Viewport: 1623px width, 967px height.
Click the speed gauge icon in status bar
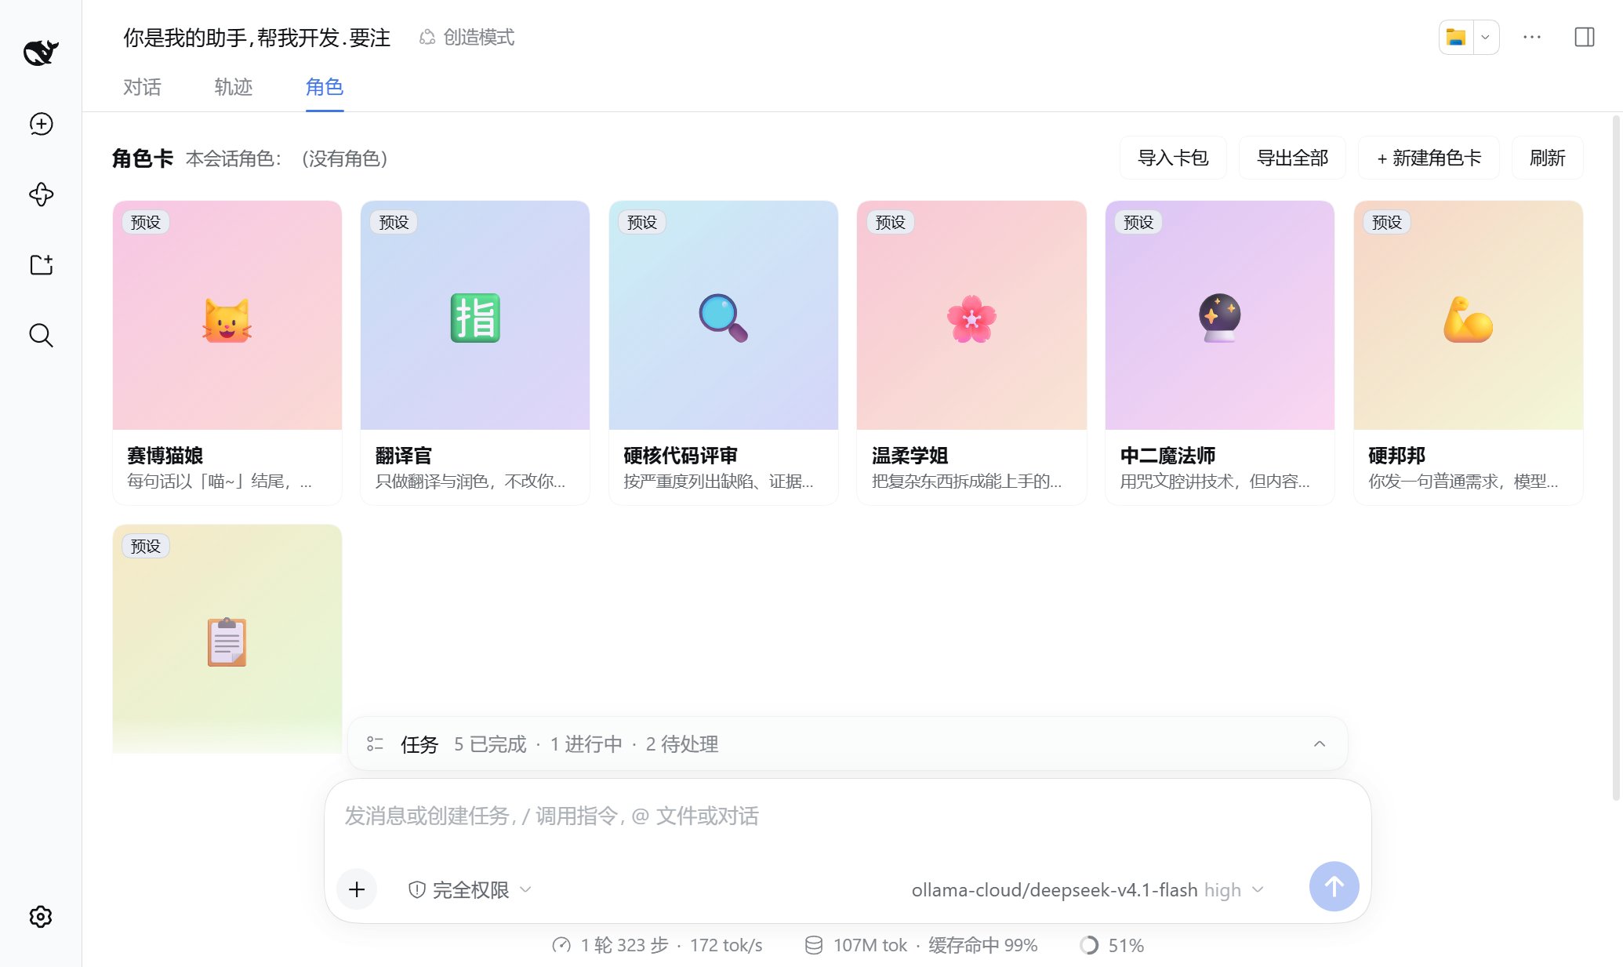tap(561, 946)
